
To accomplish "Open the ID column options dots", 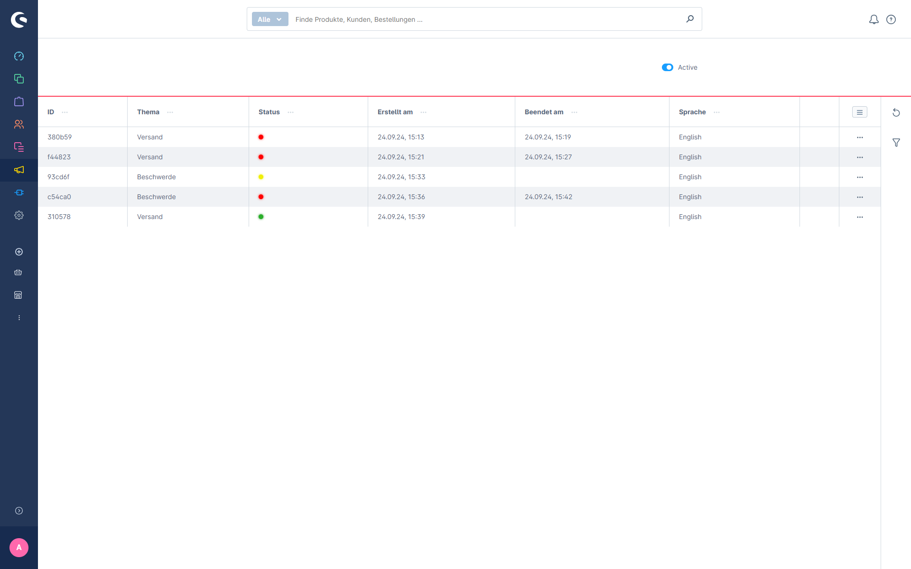I will tap(65, 112).
